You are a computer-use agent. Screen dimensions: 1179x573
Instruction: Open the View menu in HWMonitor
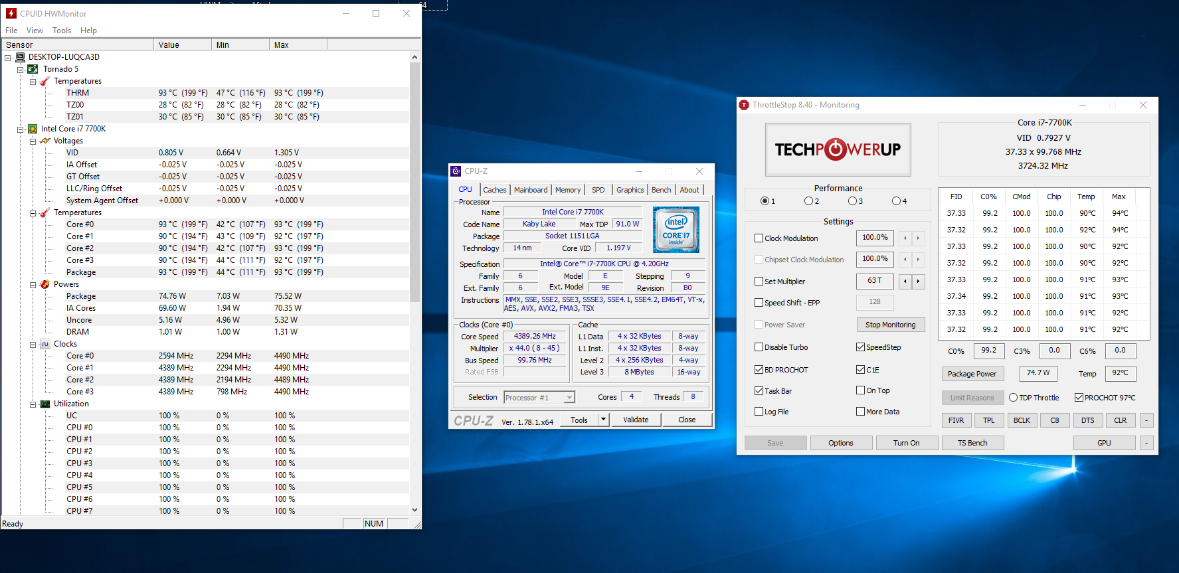click(35, 31)
